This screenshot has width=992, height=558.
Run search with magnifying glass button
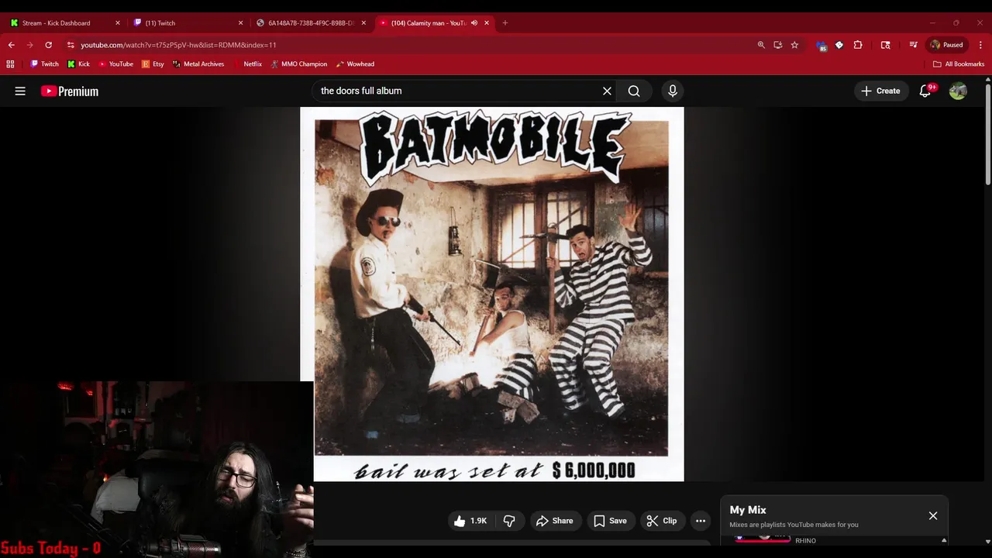click(634, 91)
